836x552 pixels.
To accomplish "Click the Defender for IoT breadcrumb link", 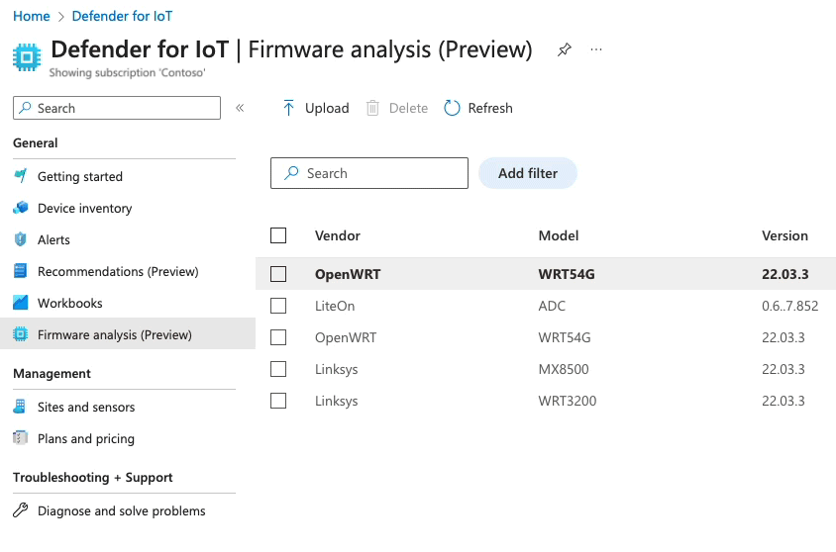I will (x=122, y=16).
